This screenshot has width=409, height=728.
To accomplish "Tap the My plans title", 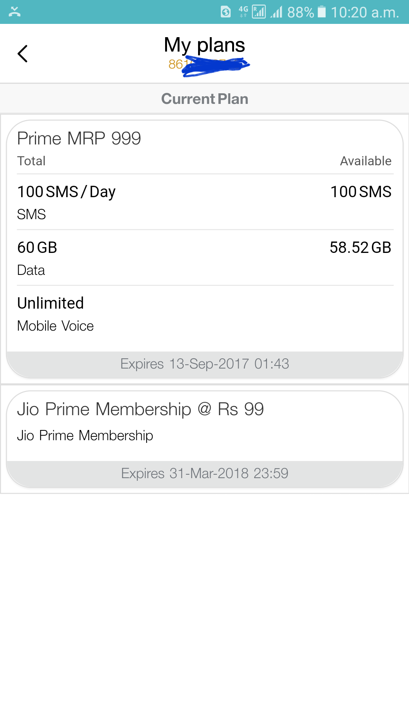I will (x=204, y=45).
